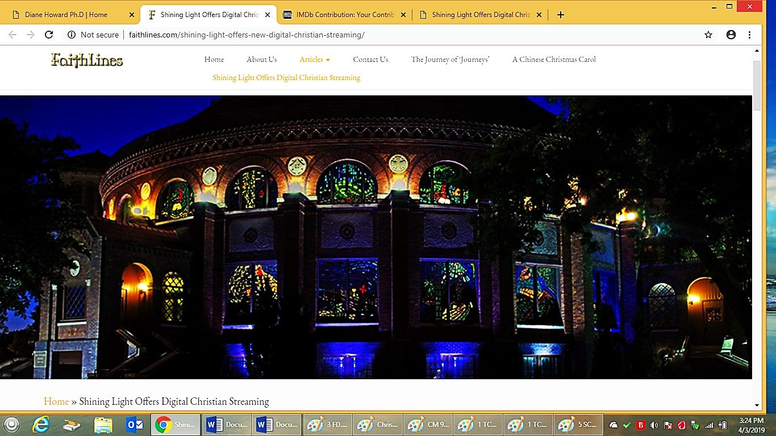Close the IMDb Contribution tab

[x=403, y=15]
